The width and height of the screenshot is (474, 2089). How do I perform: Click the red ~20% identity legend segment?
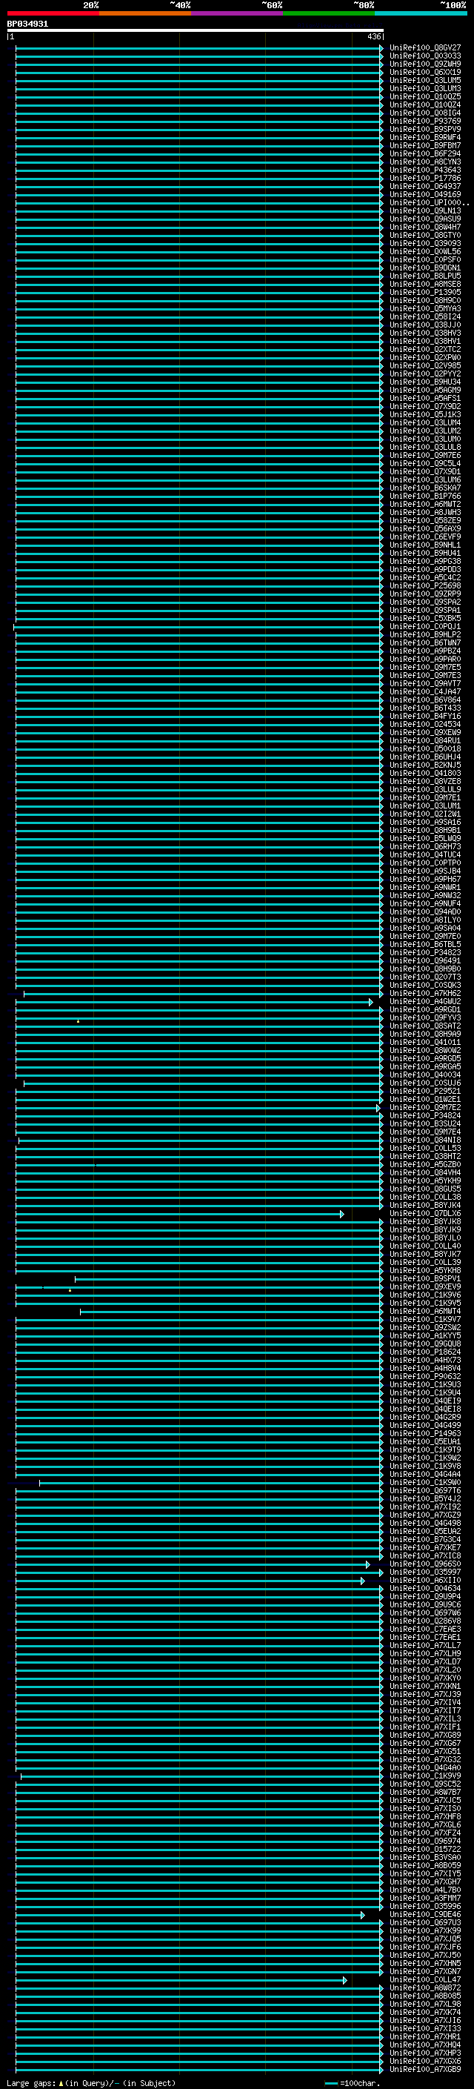click(x=53, y=13)
